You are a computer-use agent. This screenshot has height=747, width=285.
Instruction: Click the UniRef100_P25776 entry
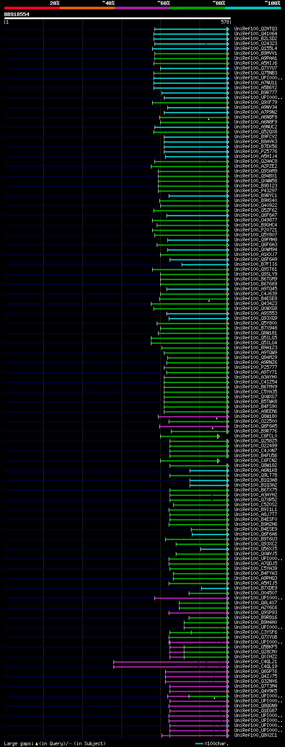coord(256,151)
